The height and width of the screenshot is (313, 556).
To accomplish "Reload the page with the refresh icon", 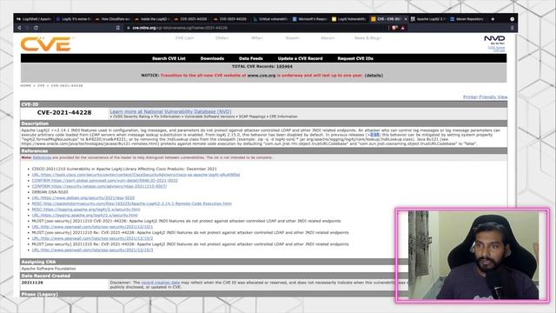I will pos(36,28).
